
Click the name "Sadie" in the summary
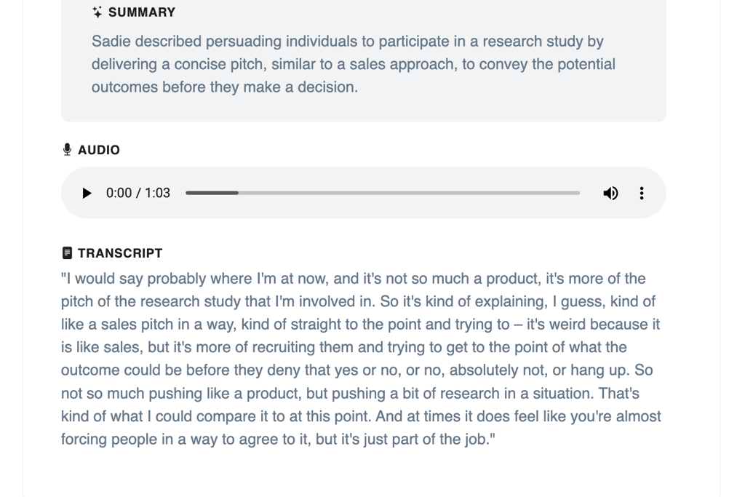point(109,41)
